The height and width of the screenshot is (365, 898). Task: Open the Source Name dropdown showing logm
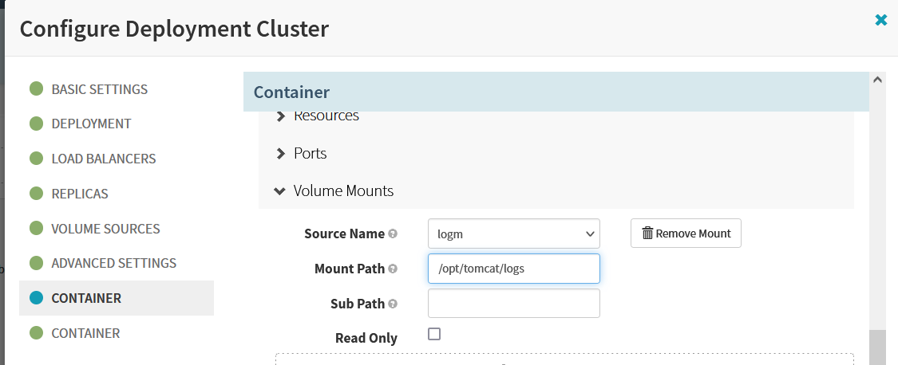(x=514, y=234)
